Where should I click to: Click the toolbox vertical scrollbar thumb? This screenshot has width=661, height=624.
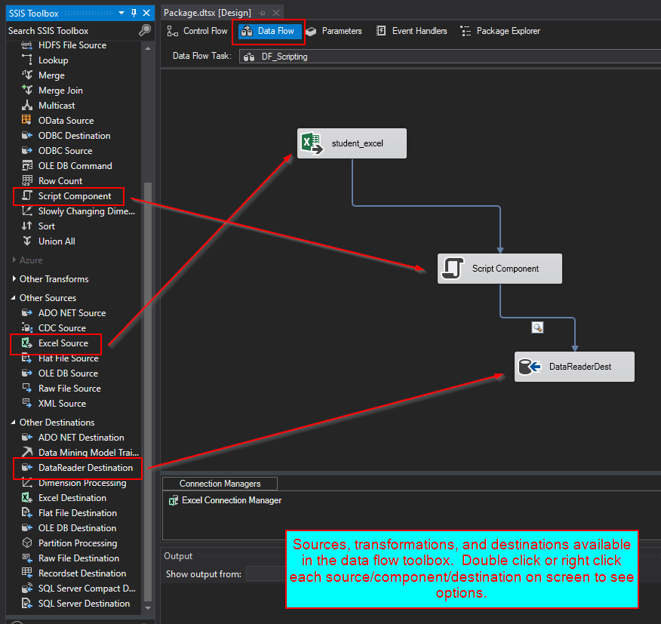coord(148,392)
